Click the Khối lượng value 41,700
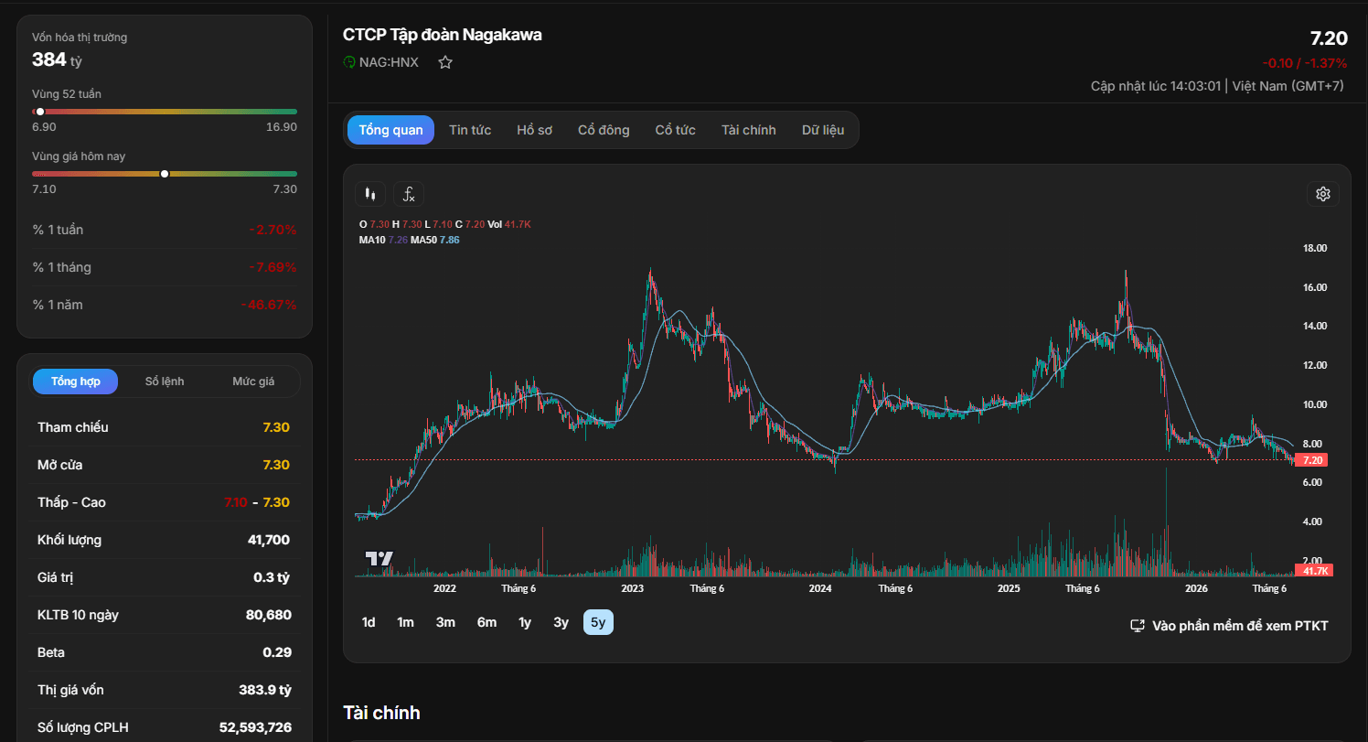The image size is (1368, 742). [x=269, y=540]
